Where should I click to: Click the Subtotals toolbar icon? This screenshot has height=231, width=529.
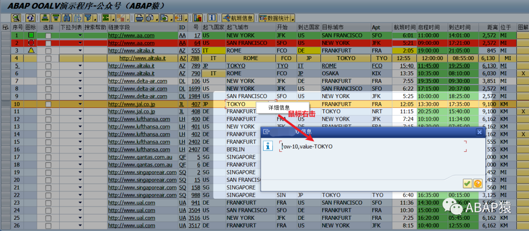coord(121,18)
